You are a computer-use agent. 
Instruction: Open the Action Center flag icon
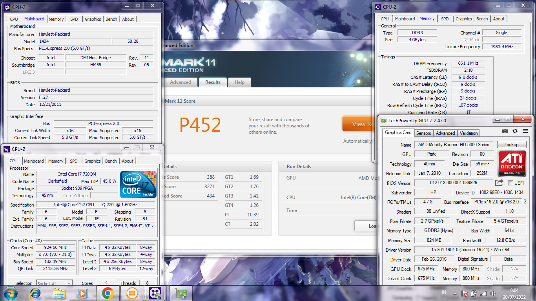click(465, 293)
